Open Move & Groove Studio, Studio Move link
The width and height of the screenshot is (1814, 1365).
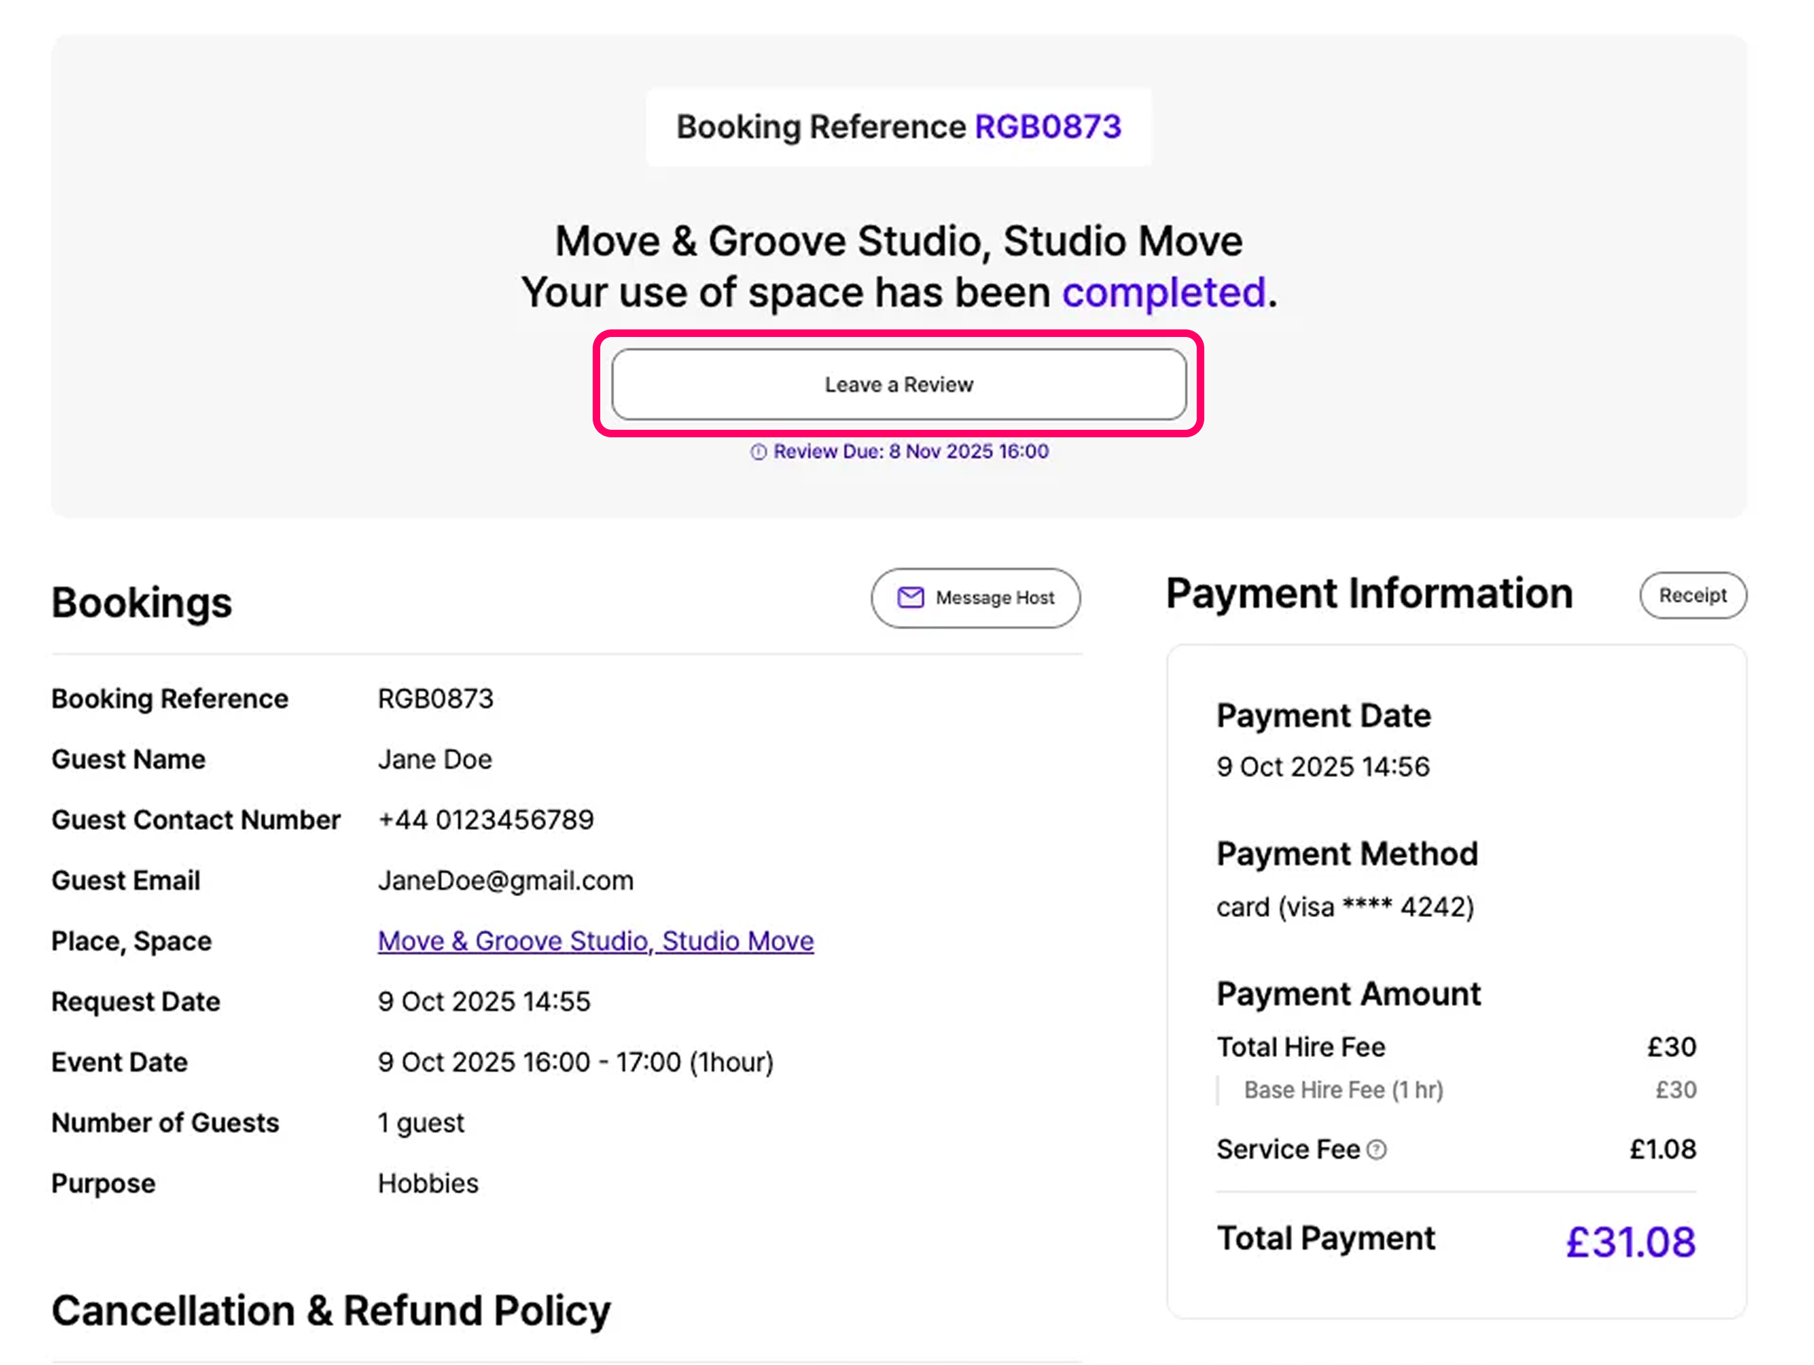(595, 941)
